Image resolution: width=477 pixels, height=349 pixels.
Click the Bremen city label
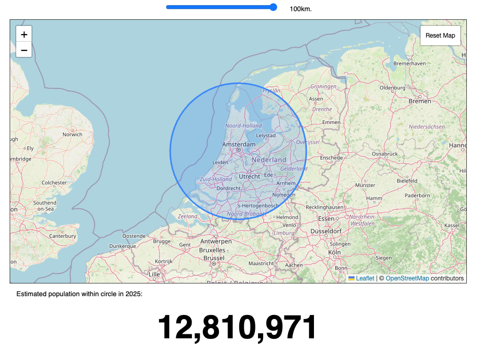pyautogui.click(x=420, y=101)
